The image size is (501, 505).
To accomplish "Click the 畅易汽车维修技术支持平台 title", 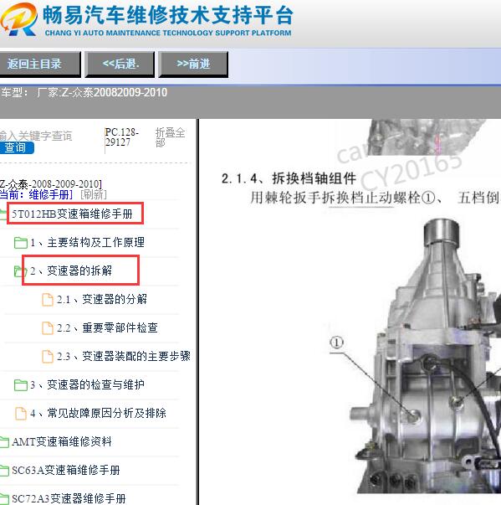I will tap(168, 15).
